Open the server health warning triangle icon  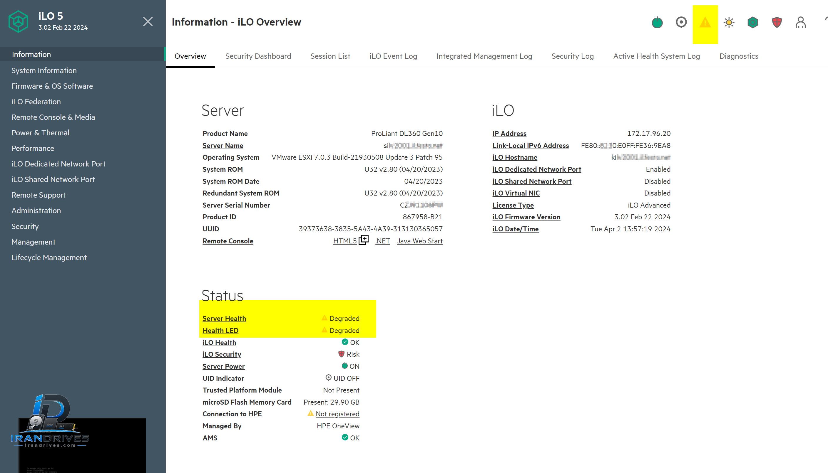(705, 23)
